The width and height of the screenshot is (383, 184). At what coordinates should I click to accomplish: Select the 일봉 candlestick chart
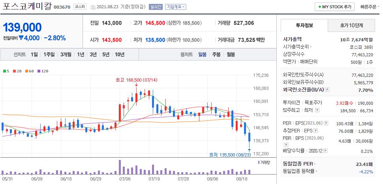pos(203,55)
